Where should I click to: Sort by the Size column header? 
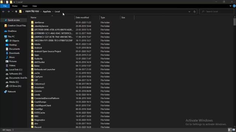(123, 18)
